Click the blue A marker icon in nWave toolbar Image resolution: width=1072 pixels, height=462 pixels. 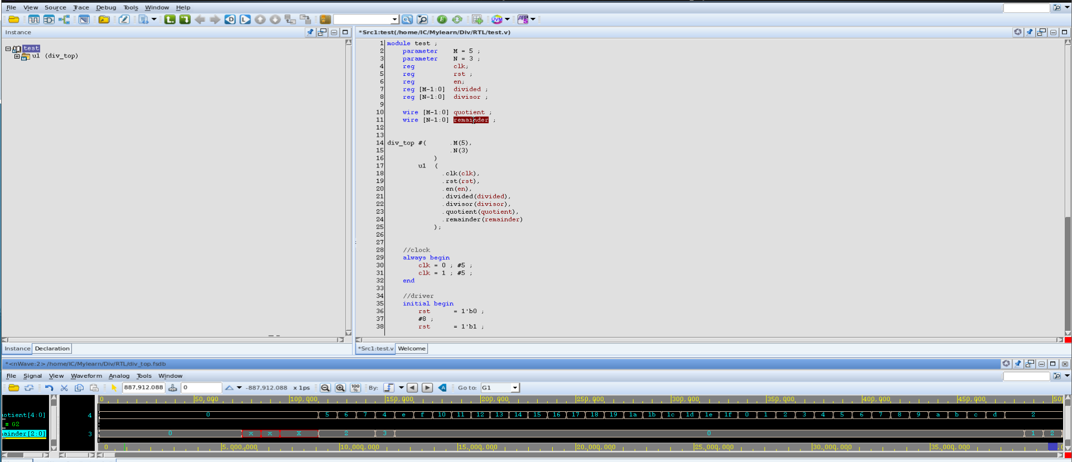(x=443, y=388)
